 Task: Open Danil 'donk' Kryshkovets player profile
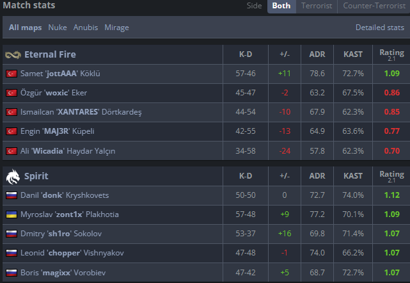65,195
